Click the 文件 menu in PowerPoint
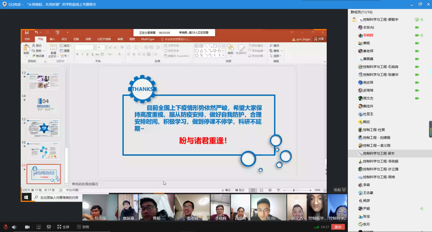This screenshot has width=432, height=232. pos(27,39)
